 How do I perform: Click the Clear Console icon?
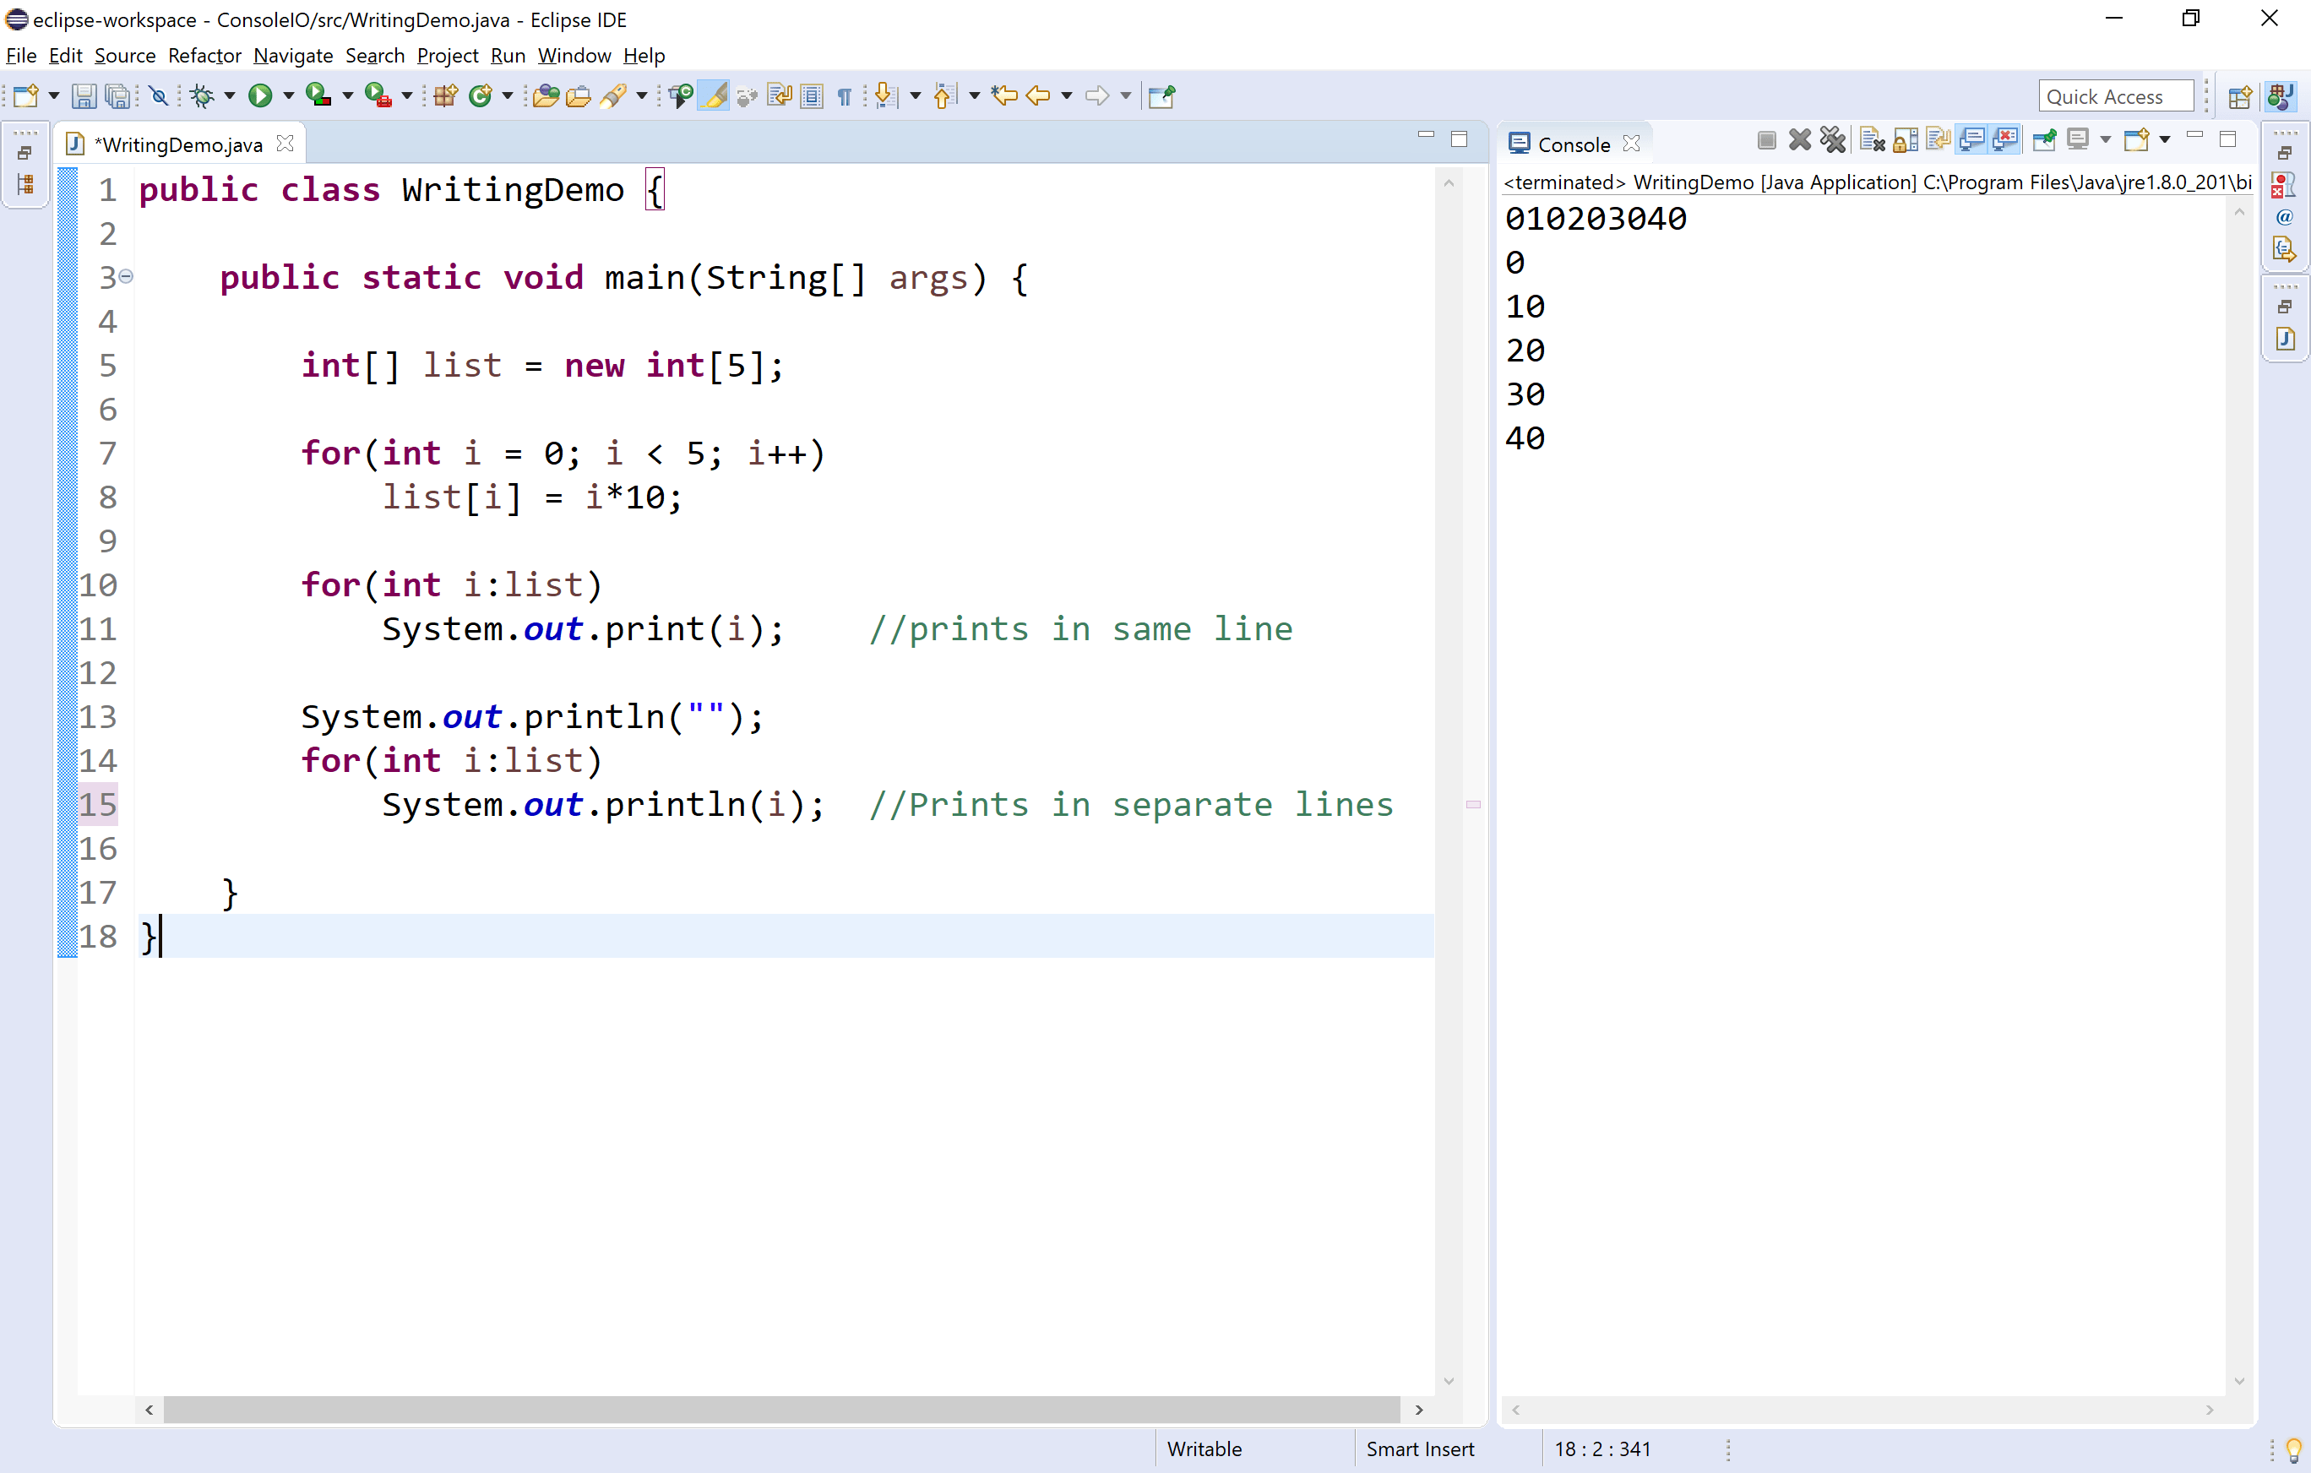pos(1872,141)
